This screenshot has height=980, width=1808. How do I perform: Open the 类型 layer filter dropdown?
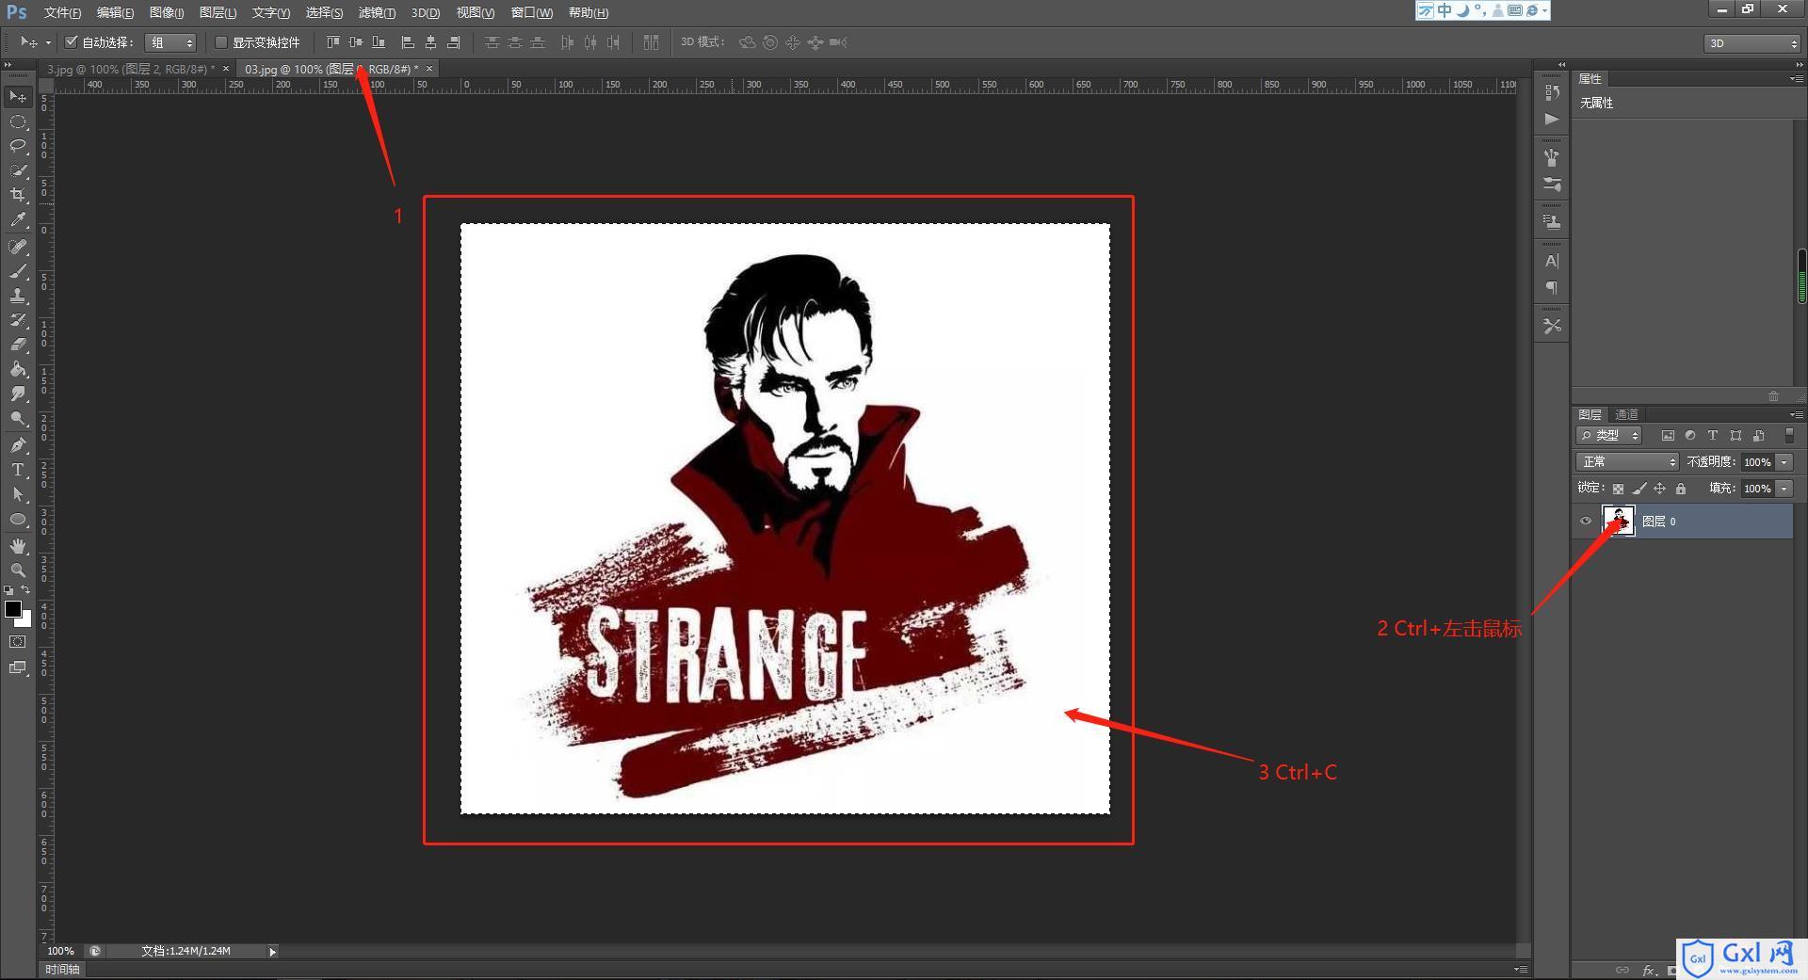[1609, 435]
